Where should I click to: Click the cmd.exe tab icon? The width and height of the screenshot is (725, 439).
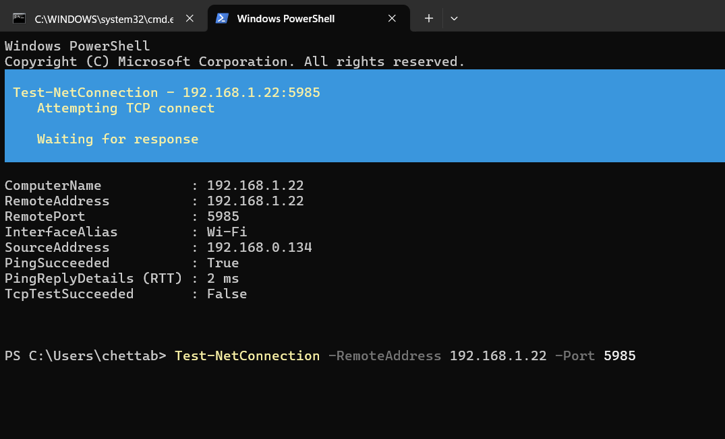pyautogui.click(x=19, y=18)
